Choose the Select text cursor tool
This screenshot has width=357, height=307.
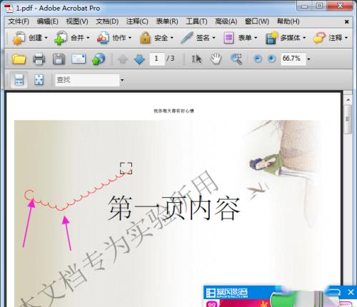click(196, 59)
